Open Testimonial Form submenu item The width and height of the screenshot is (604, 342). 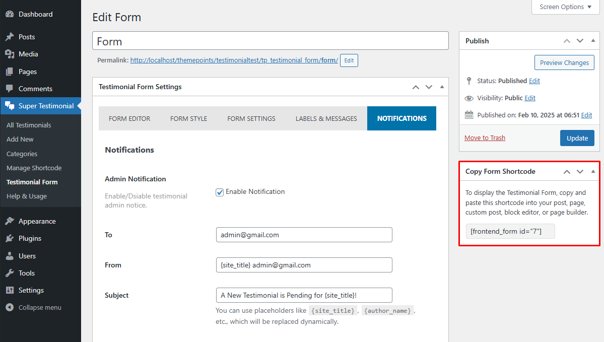click(x=32, y=182)
